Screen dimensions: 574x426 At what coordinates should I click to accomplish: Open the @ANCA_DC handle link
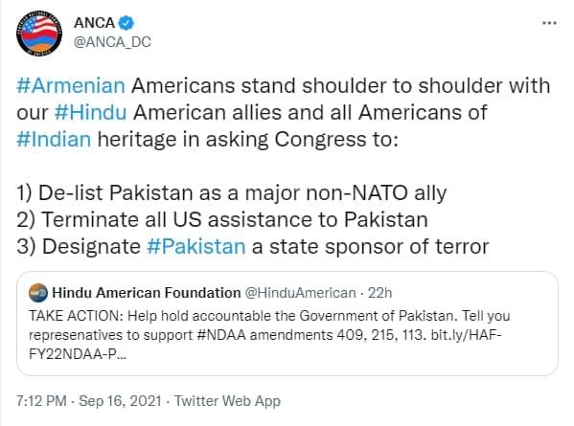click(112, 42)
